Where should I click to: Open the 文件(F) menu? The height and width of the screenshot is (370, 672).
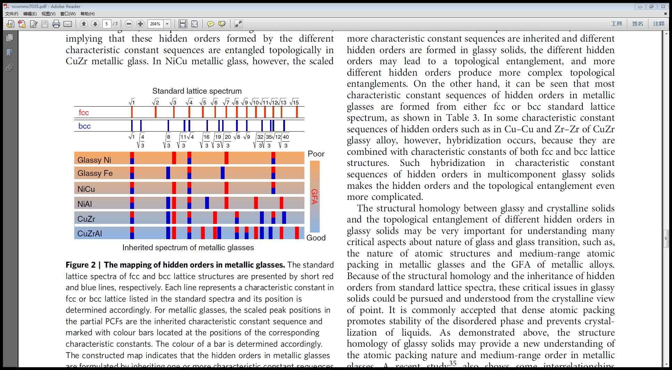point(11,14)
